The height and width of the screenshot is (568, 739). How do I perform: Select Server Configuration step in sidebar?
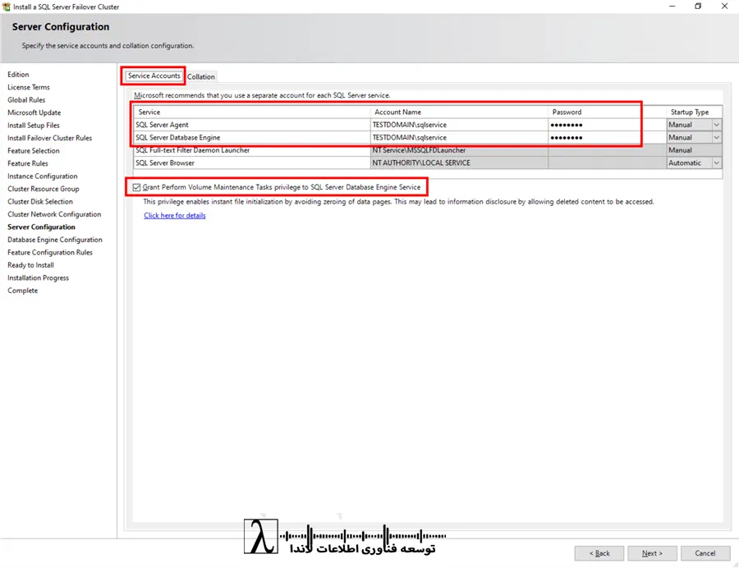(42, 227)
